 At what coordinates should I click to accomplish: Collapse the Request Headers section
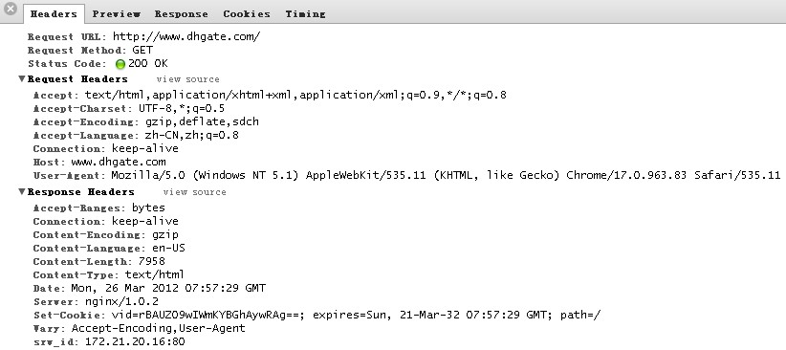(x=22, y=78)
